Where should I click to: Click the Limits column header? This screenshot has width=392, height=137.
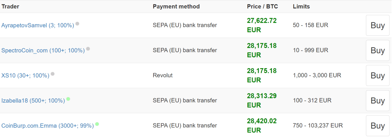pyautogui.click(x=301, y=7)
